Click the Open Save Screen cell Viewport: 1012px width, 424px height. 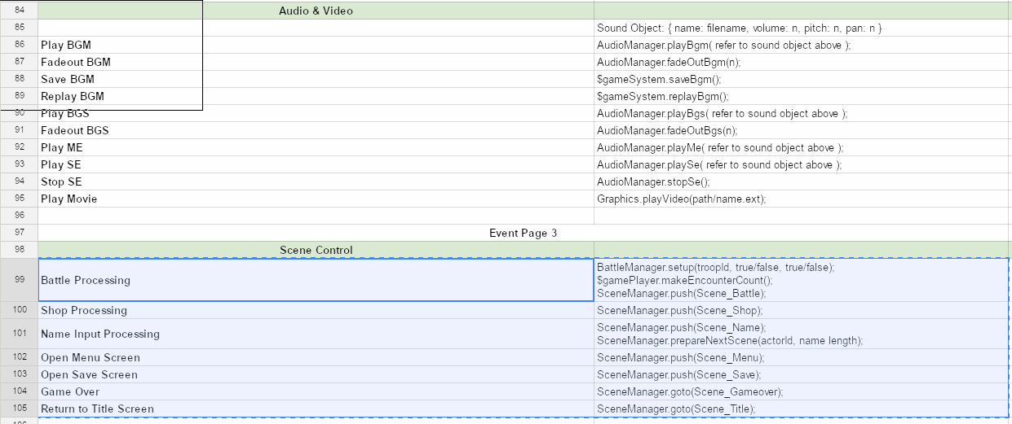point(316,374)
